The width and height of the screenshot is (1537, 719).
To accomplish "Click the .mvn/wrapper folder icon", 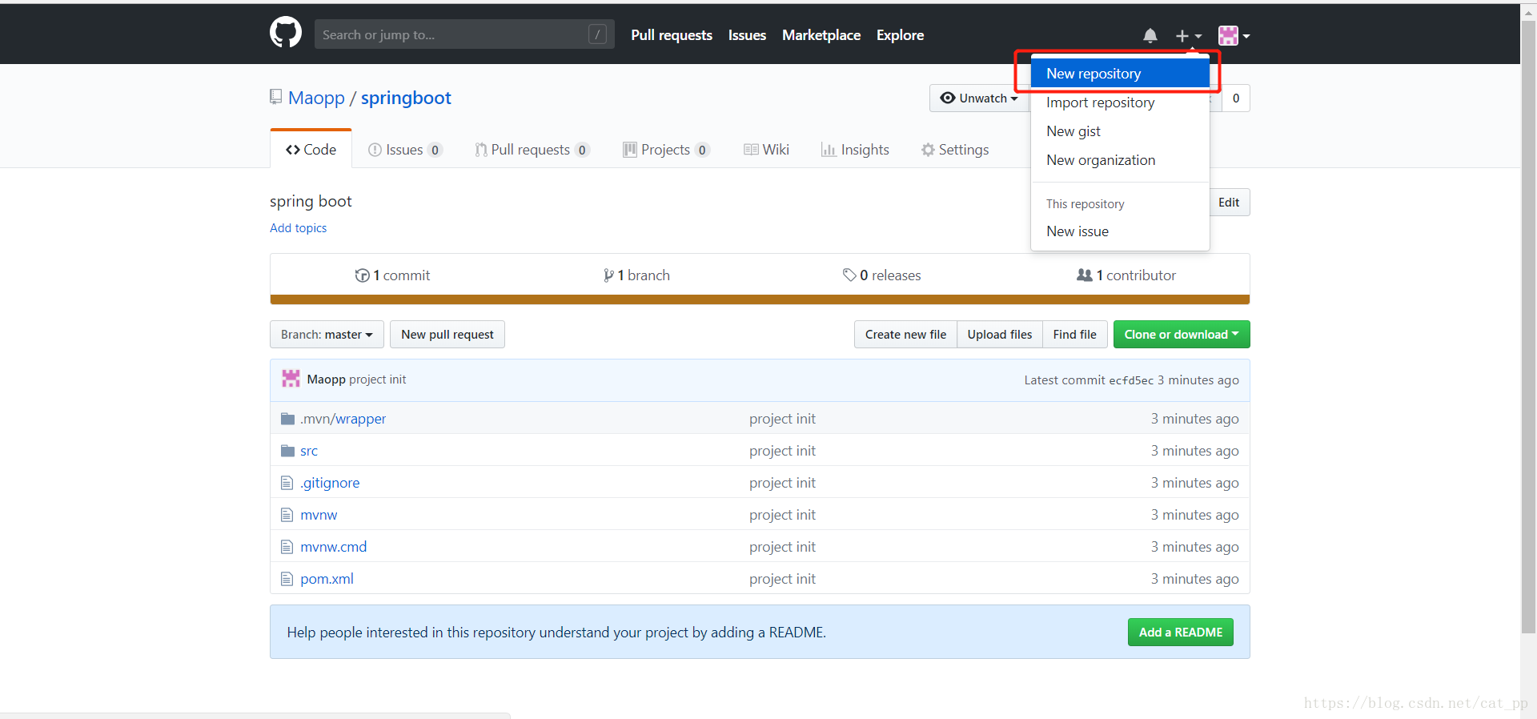I will pos(288,419).
